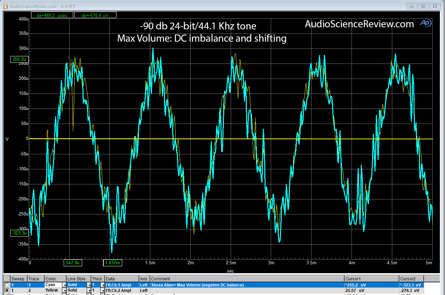The width and height of the screenshot is (445, 295).
Task: Uncheck the Yellow trace row checkbox
Action: [x=7, y=290]
